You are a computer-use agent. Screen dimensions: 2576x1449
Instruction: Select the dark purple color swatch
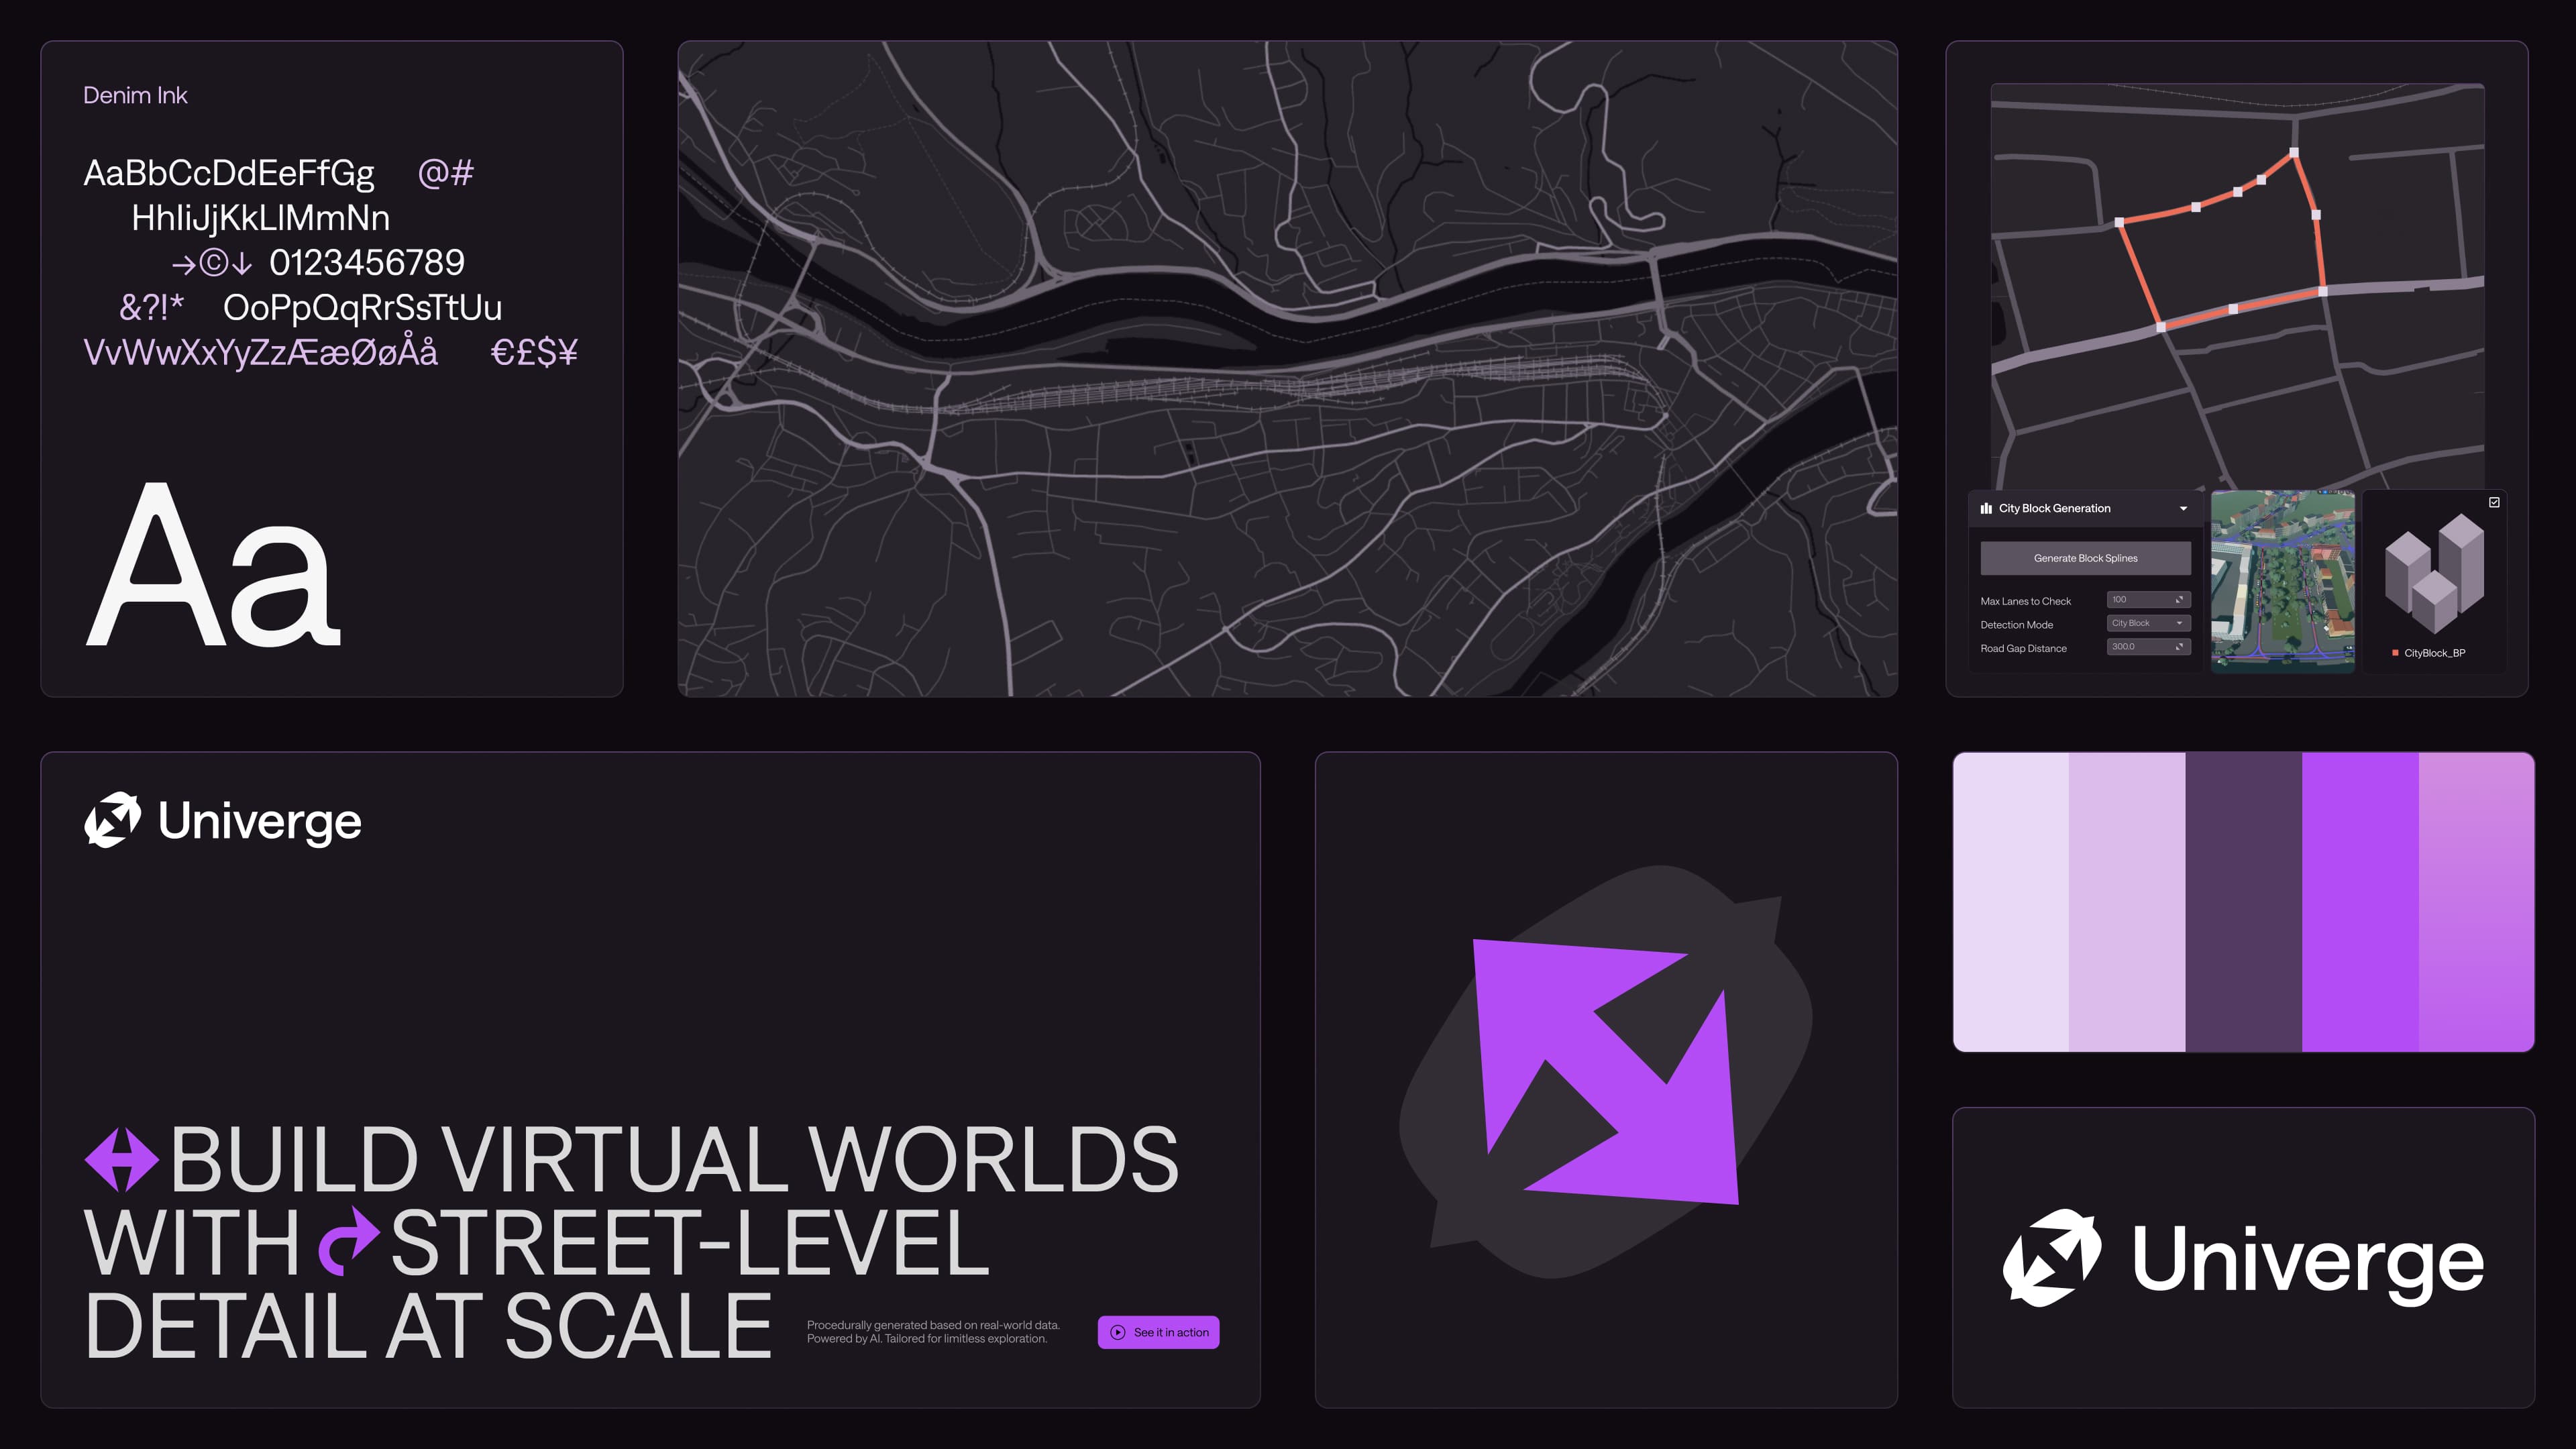point(2243,902)
